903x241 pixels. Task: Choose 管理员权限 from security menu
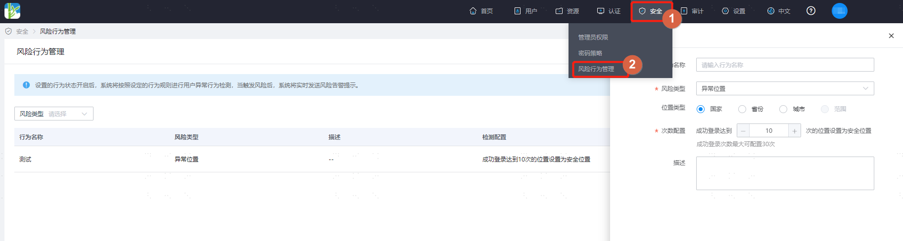(x=593, y=38)
